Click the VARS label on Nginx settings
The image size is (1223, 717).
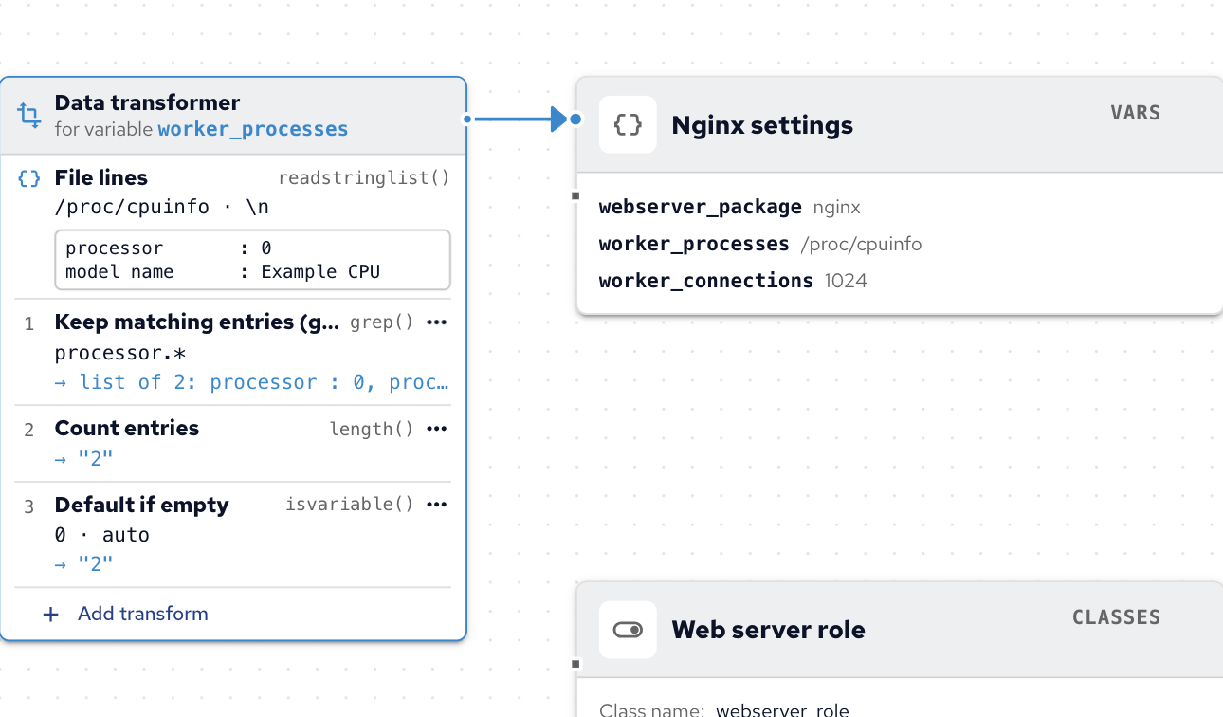pos(1136,113)
